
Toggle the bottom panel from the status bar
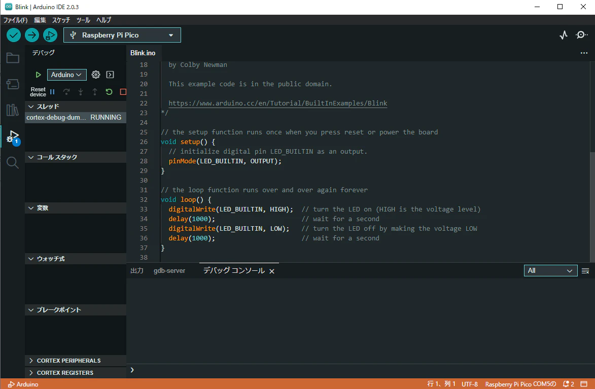[x=584, y=384]
